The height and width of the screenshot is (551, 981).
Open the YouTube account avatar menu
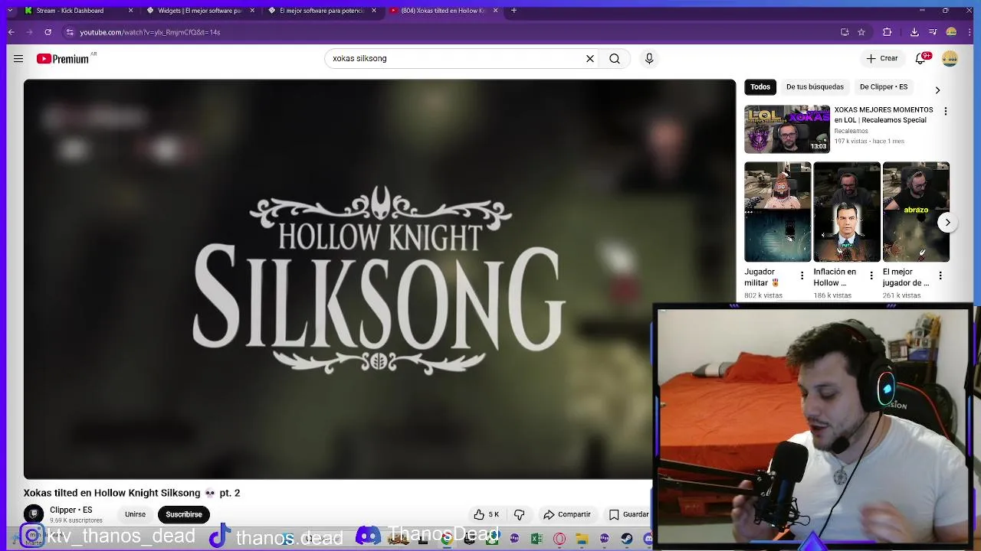(x=950, y=58)
